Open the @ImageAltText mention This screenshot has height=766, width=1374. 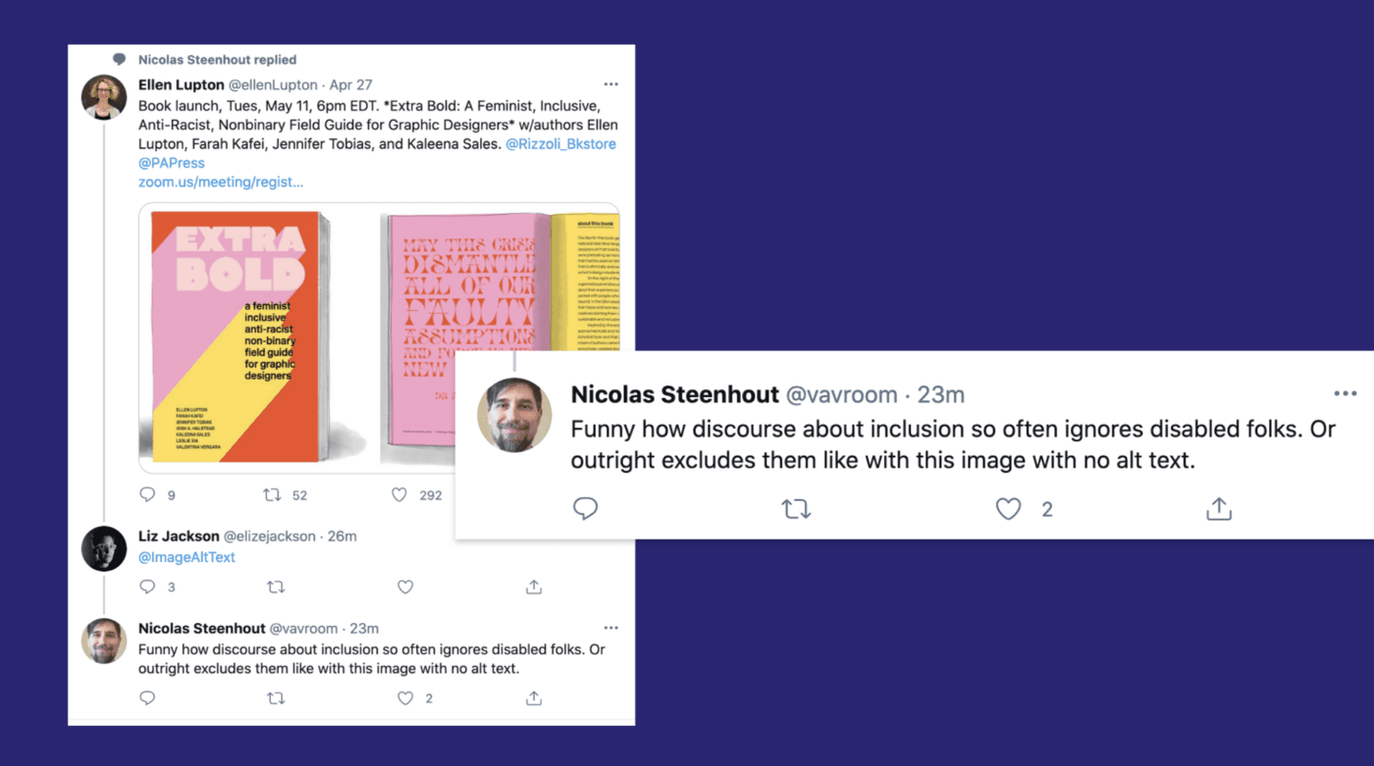point(186,556)
